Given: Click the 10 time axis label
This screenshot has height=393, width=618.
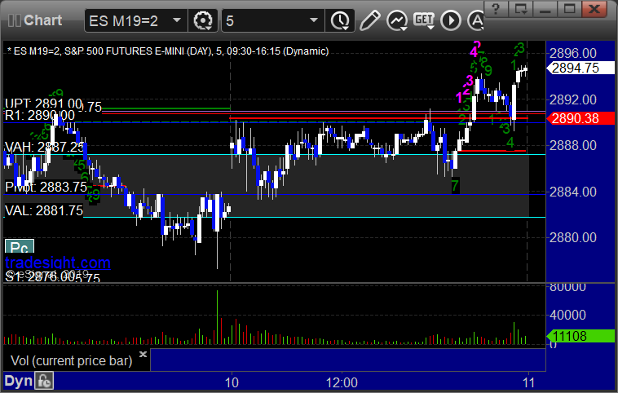Looking at the screenshot, I should click(x=232, y=382).
